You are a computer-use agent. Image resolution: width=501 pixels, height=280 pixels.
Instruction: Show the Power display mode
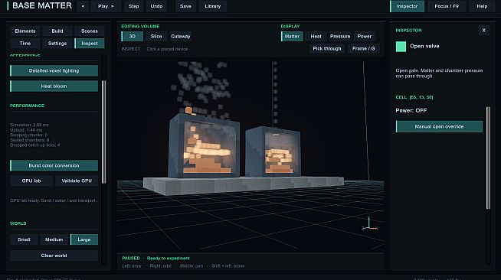tap(364, 37)
